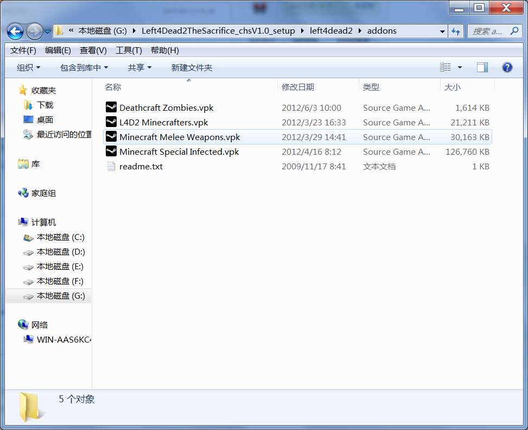Click left4dead2 breadcrumb segment
The width and height of the screenshot is (528, 430).
[x=331, y=31]
